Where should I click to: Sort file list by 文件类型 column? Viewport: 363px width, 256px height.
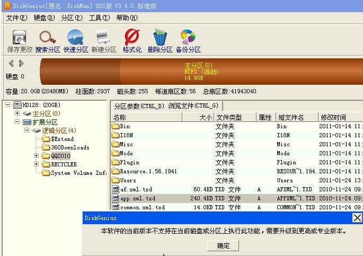coord(235,117)
